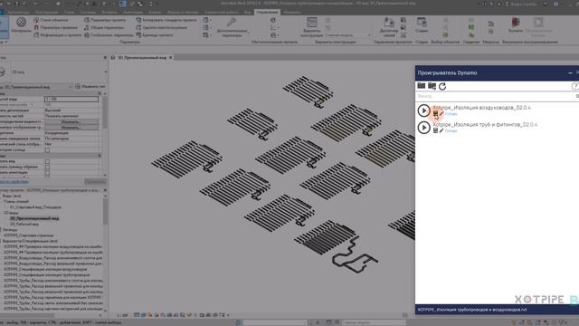
Task: Click Transfer Project Standards (Копировать стандарты проекта)
Action: pos(166,20)
